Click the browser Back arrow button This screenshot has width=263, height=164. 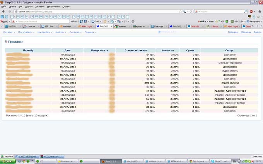3,12
